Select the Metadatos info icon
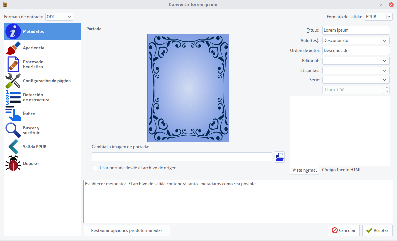This screenshot has height=241, width=397. (13, 31)
